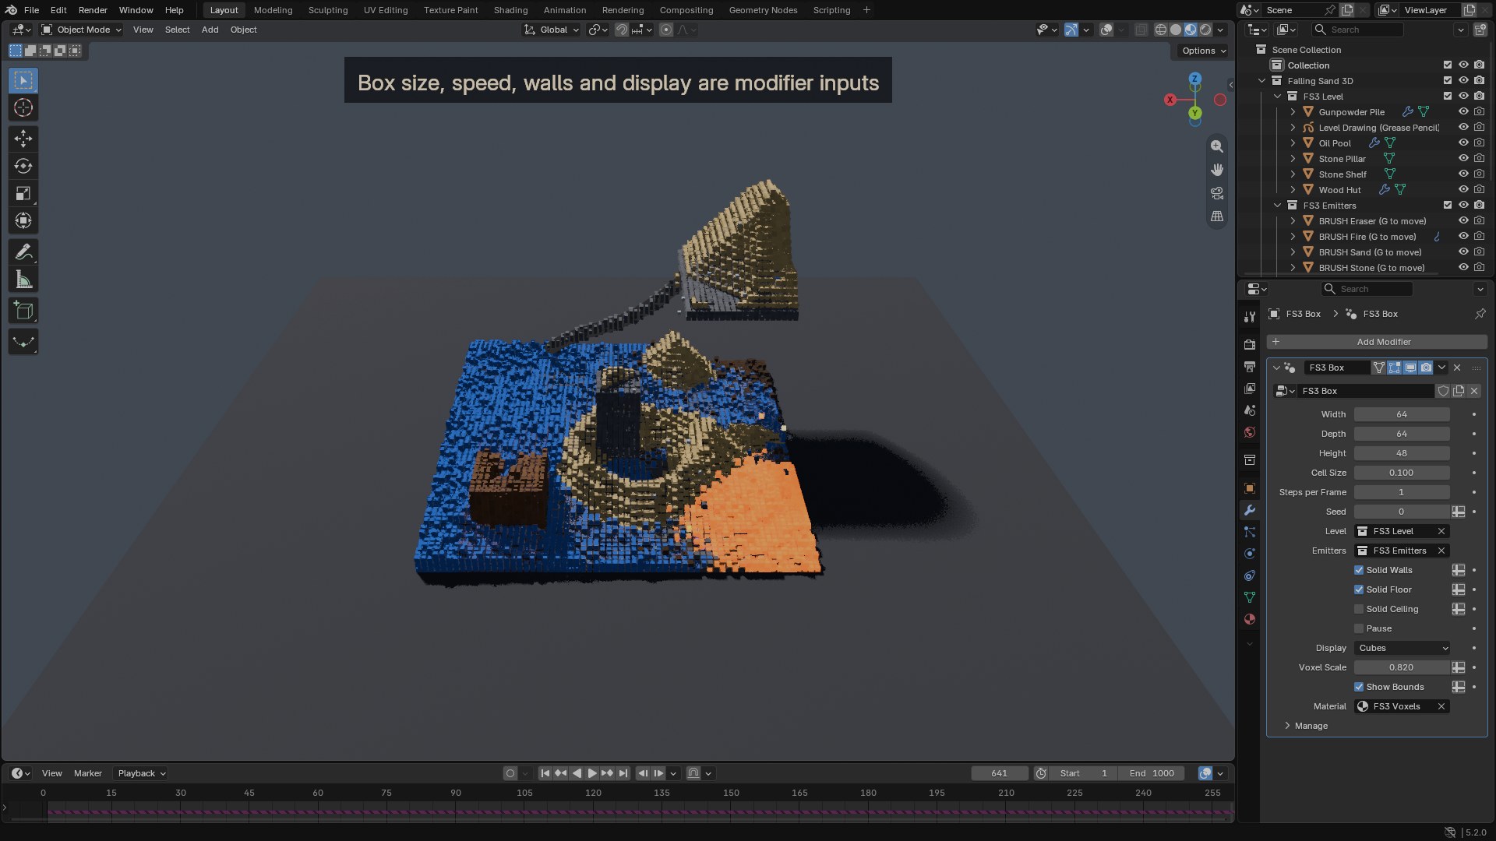The height and width of the screenshot is (841, 1496).
Task: Open the viewport Add menu
Action: click(210, 30)
